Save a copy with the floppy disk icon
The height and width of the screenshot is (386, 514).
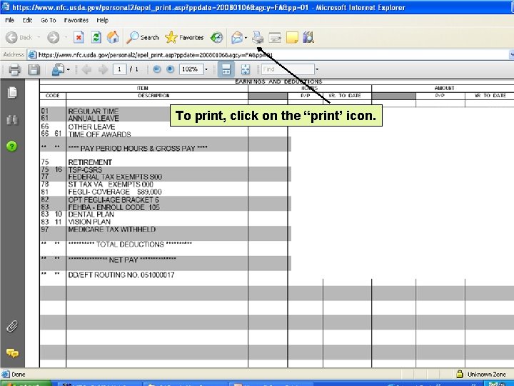(x=34, y=69)
